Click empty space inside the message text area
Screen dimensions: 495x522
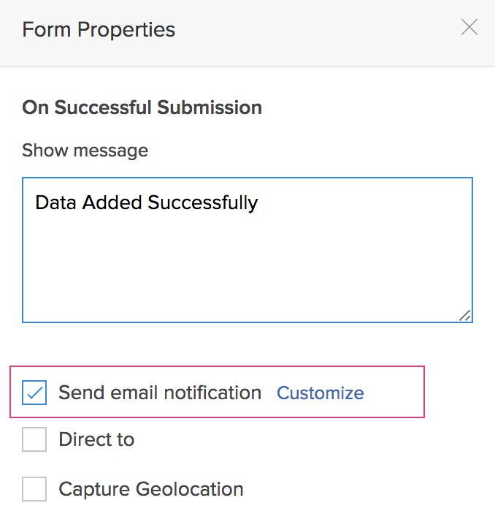[248, 271]
